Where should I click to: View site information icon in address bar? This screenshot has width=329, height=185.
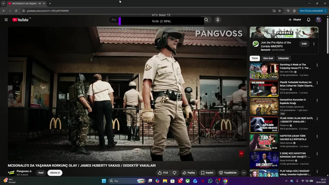pos(23,11)
